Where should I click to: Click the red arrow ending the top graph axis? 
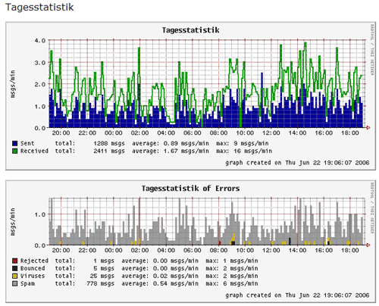click(368, 128)
